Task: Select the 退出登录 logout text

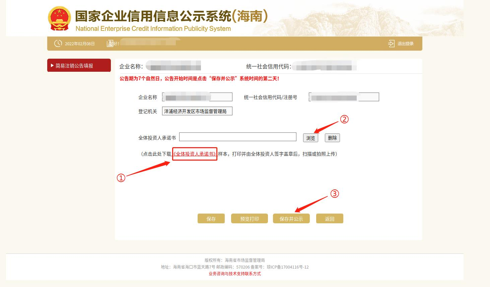Action: point(405,44)
